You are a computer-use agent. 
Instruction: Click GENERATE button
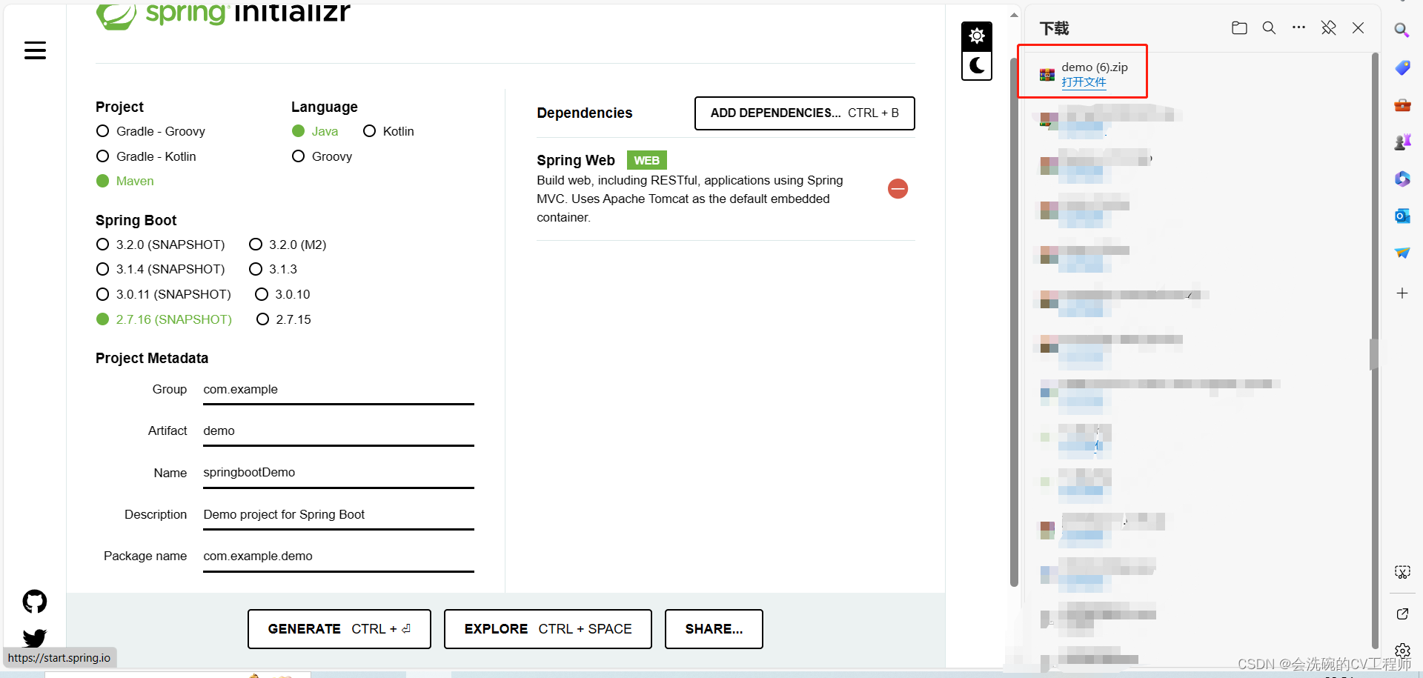click(x=339, y=629)
